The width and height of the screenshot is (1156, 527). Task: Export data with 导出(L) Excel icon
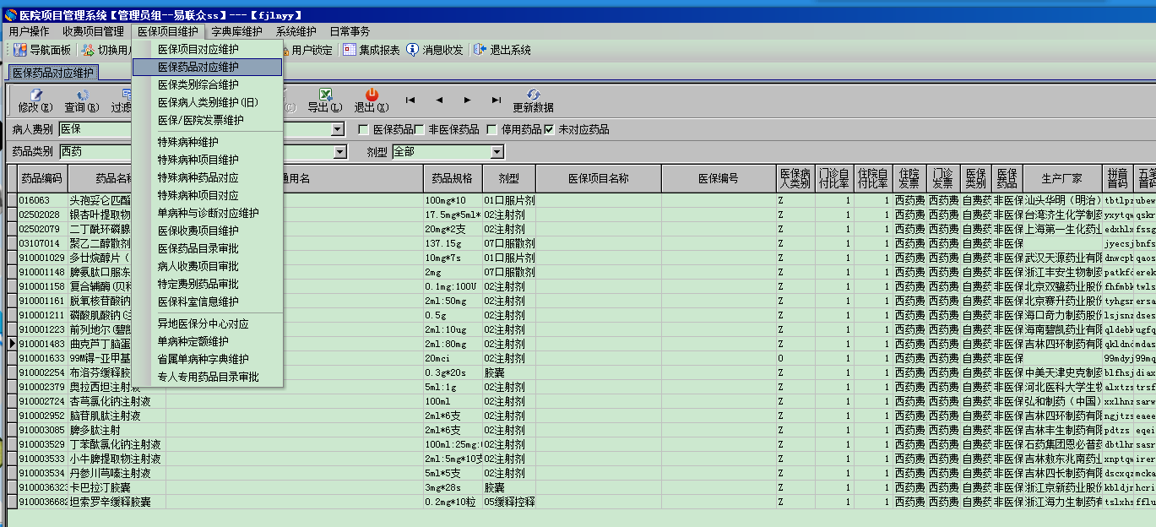tap(325, 95)
